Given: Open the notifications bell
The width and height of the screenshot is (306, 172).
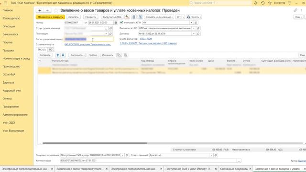Looking at the screenshot, I should (x=256, y=3).
